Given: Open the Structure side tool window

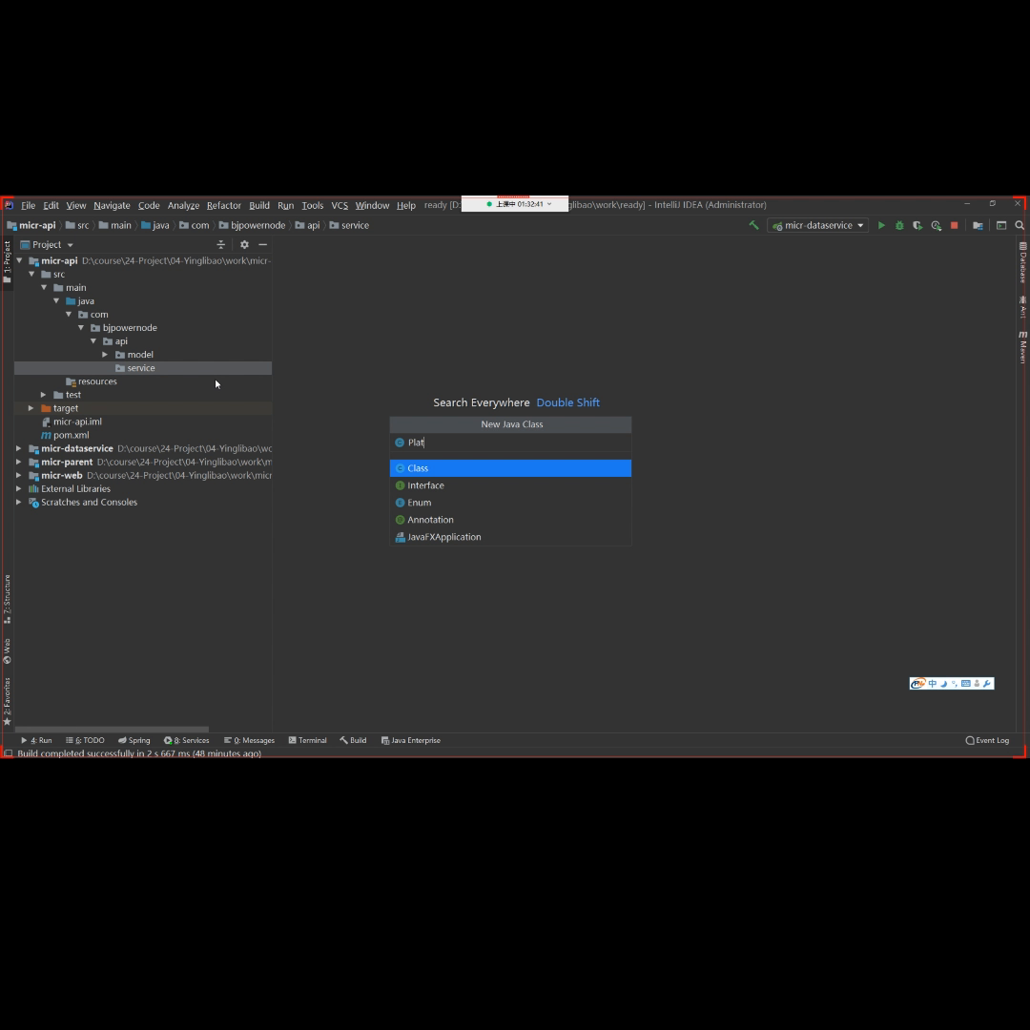Looking at the screenshot, I should (8, 598).
